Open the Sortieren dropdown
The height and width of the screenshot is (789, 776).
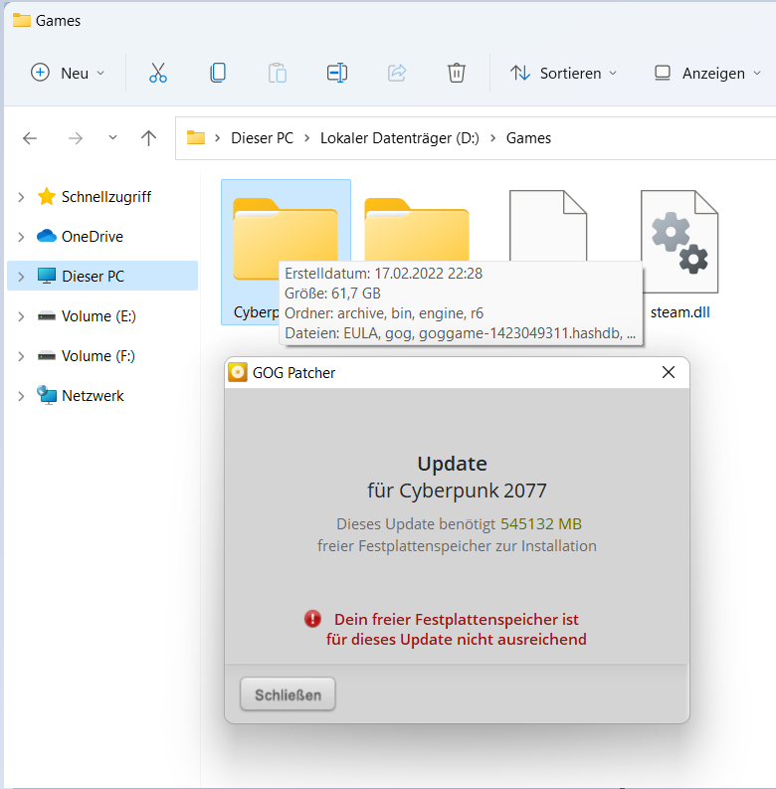click(x=564, y=74)
